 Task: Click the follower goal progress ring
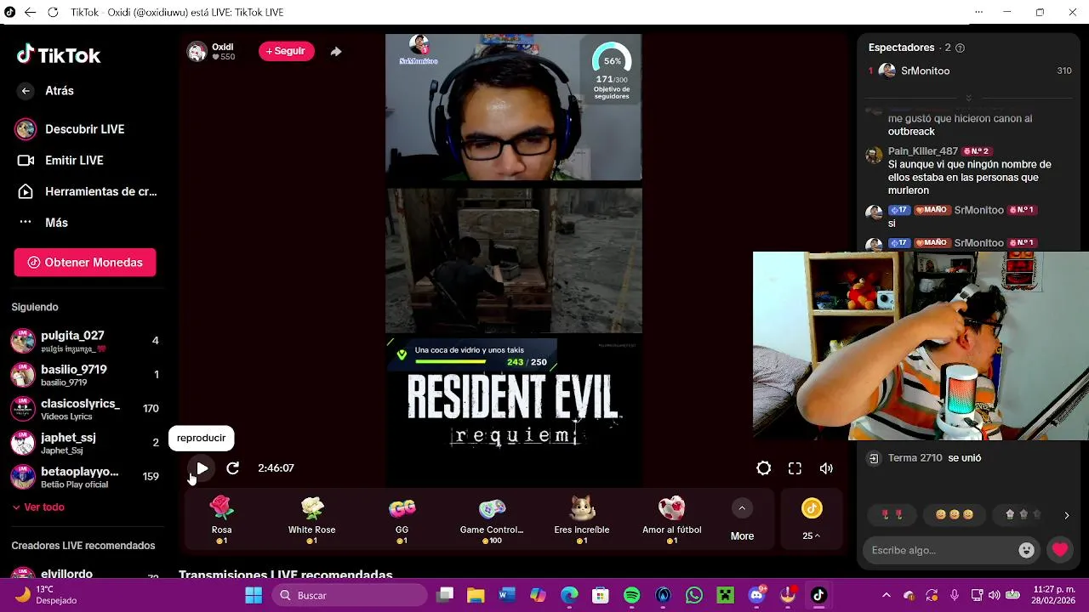point(612,62)
